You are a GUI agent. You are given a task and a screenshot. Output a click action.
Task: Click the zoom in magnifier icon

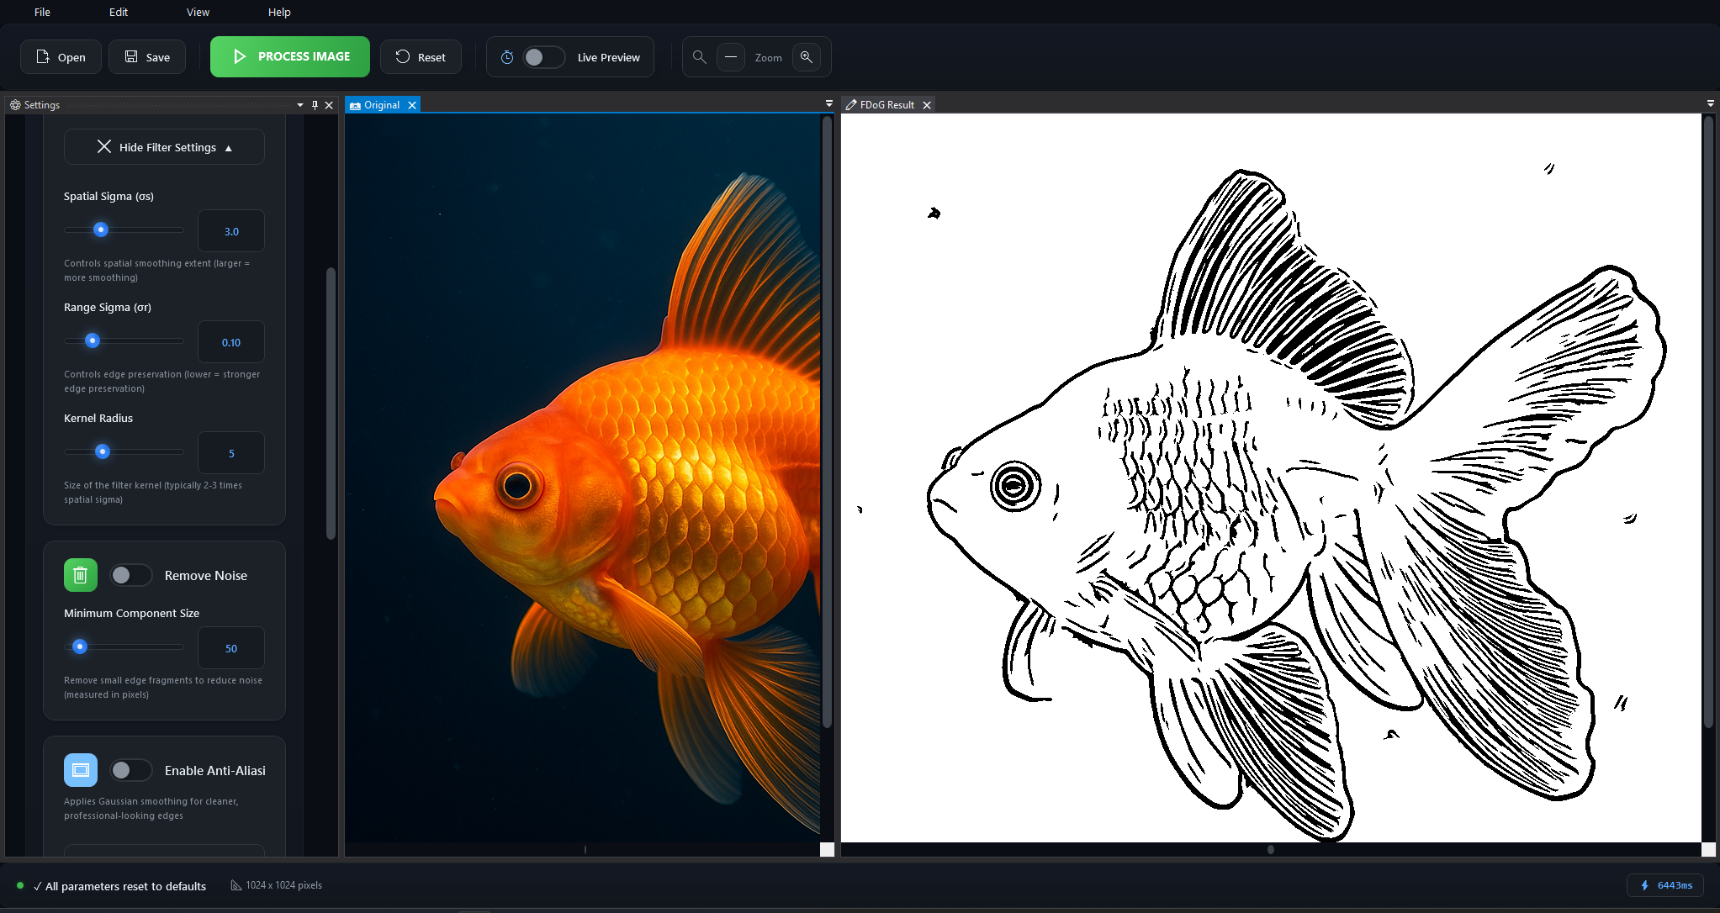click(x=806, y=57)
